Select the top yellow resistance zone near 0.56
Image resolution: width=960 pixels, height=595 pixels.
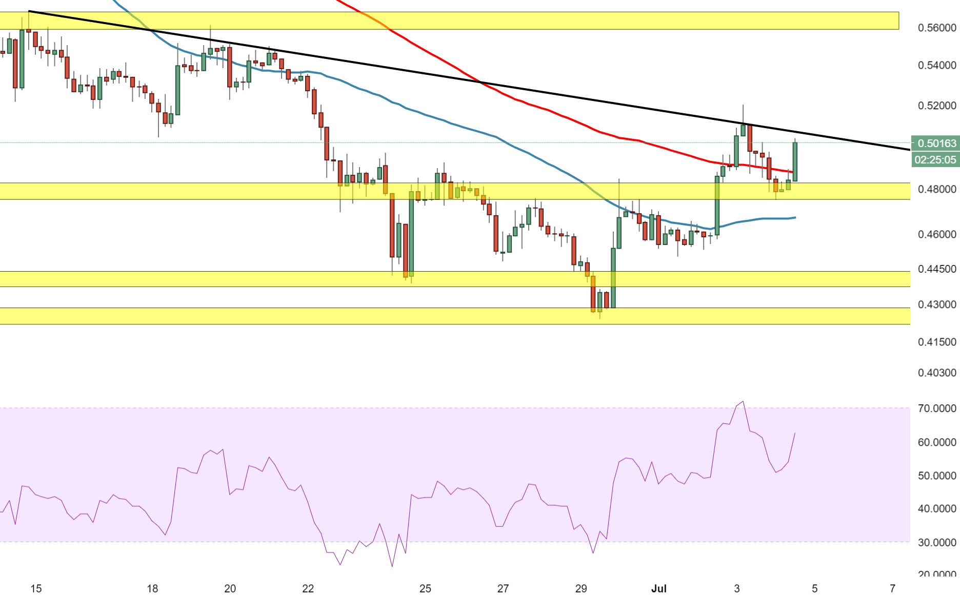(449, 20)
